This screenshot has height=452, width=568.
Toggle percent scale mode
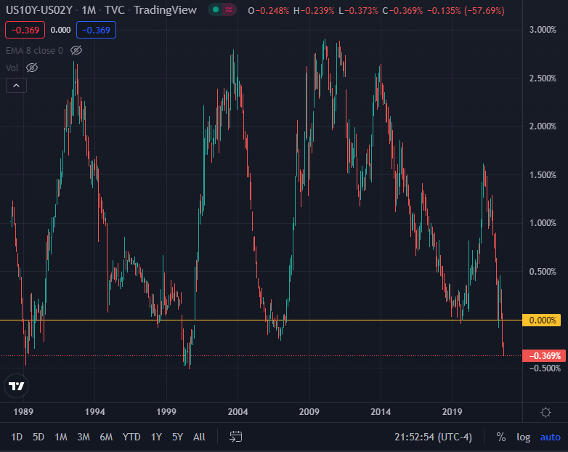pyautogui.click(x=501, y=437)
